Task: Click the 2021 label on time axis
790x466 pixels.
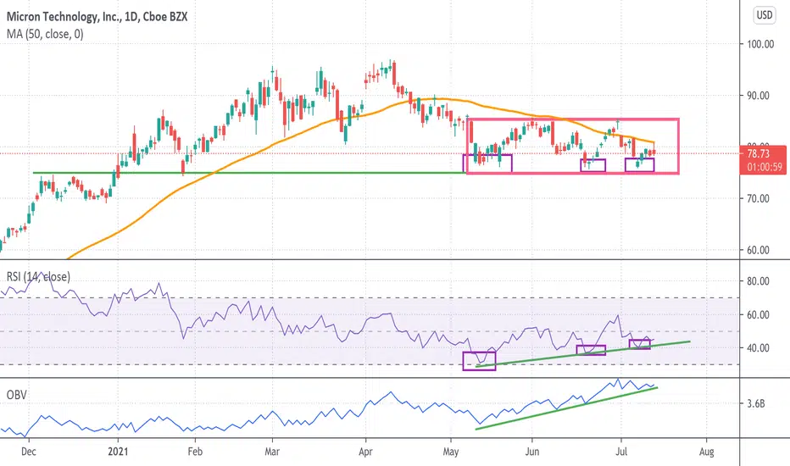Action: (x=118, y=452)
